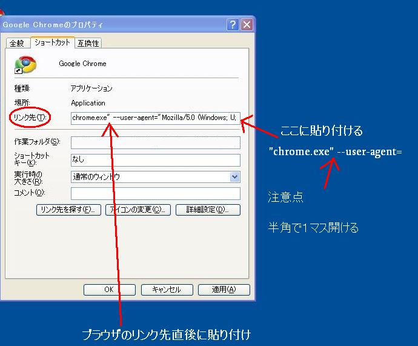This screenshot has width=418, height=346.
Task: Confirm with the OK button
Action: point(109,290)
